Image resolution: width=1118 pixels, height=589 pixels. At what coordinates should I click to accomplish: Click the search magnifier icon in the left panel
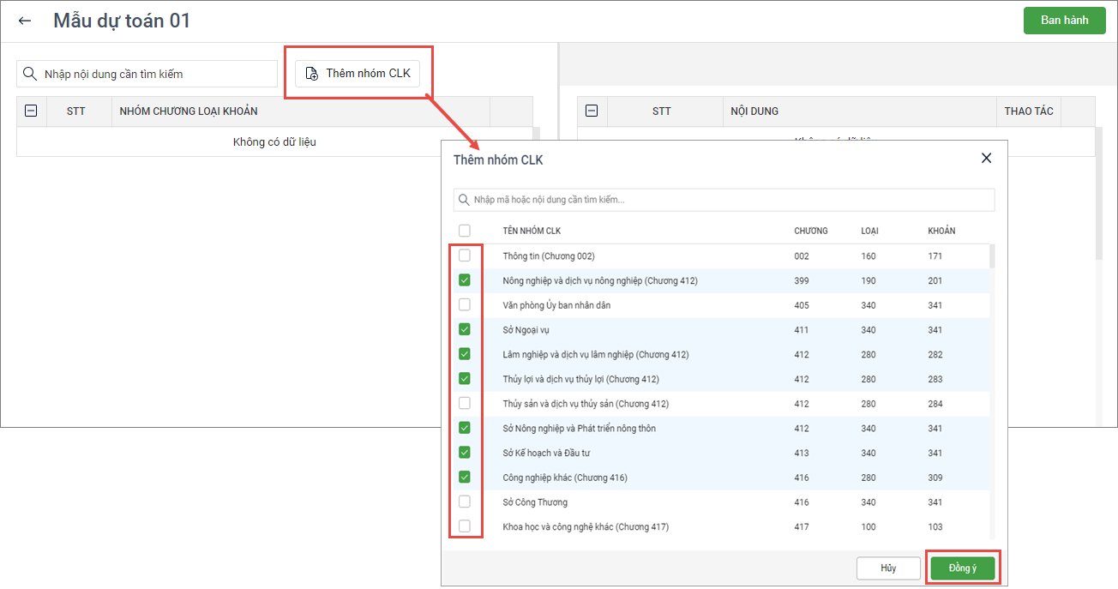coord(30,74)
